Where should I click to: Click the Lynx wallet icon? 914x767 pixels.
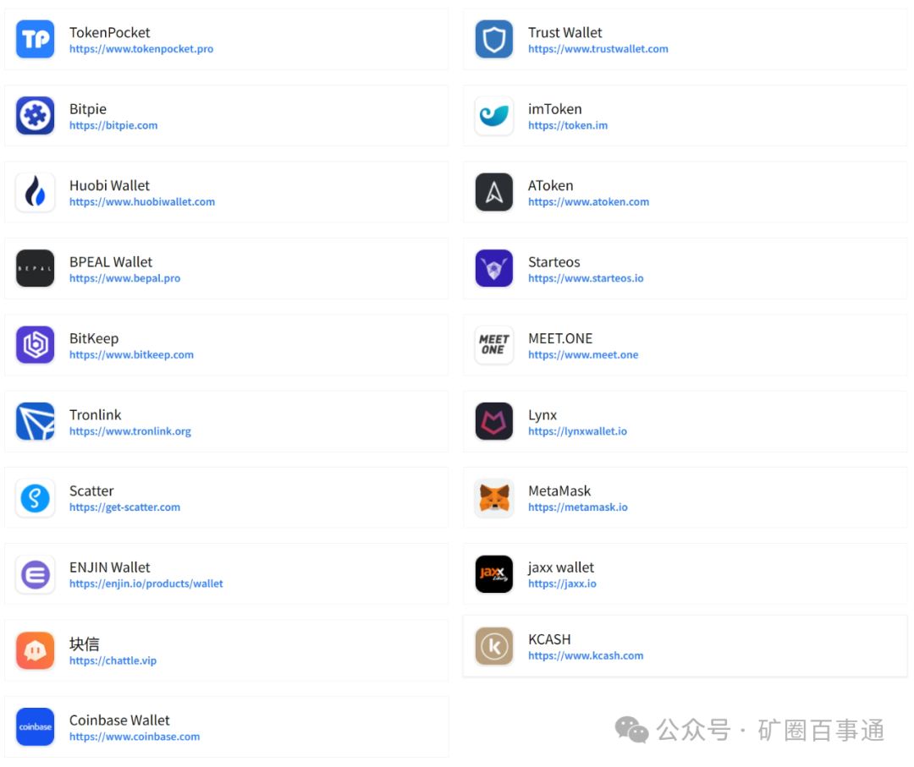(x=493, y=422)
